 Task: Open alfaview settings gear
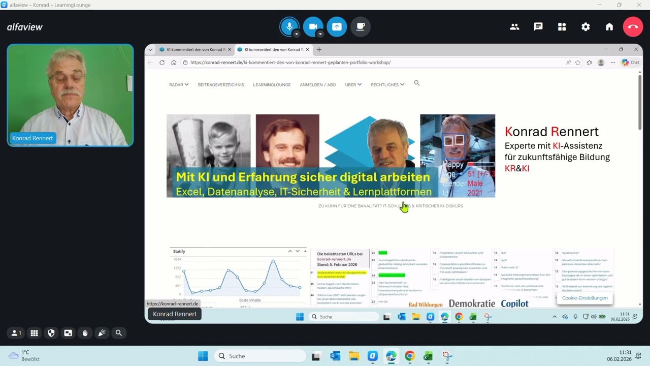(x=586, y=27)
